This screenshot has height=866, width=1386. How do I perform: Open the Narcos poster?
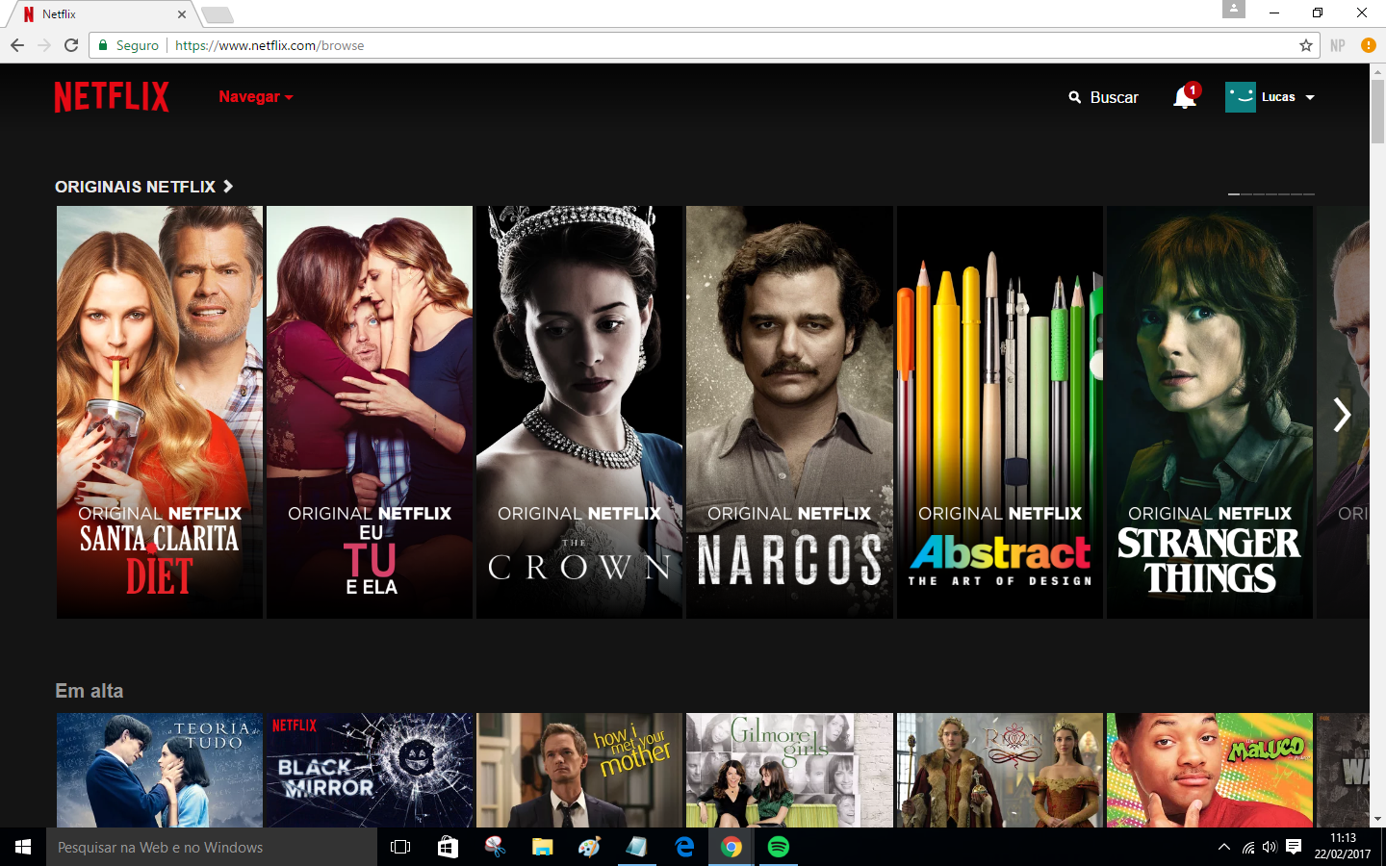coord(789,412)
